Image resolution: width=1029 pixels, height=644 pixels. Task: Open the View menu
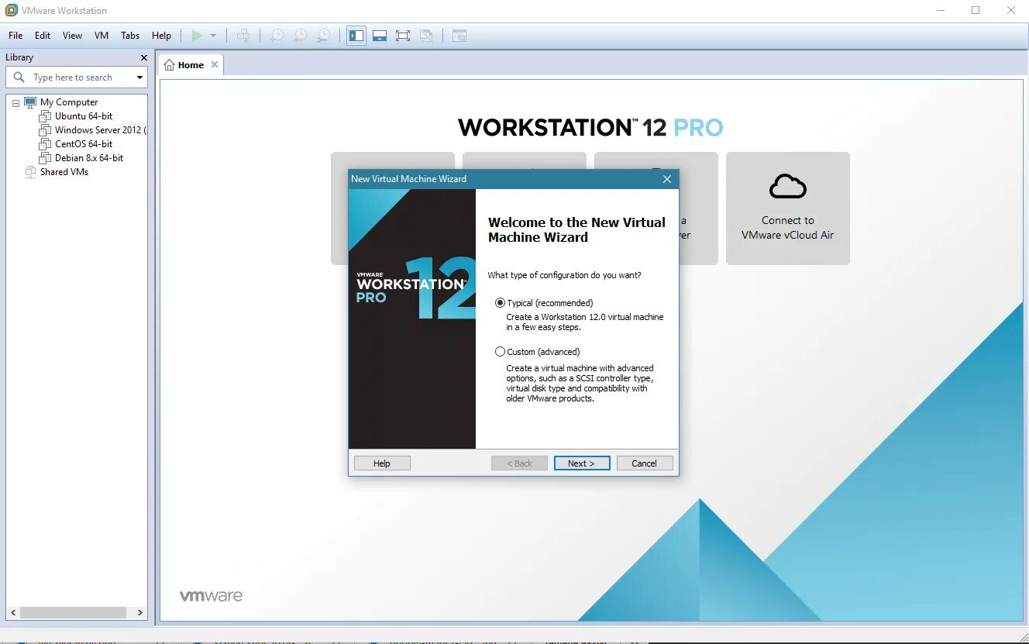(x=72, y=36)
